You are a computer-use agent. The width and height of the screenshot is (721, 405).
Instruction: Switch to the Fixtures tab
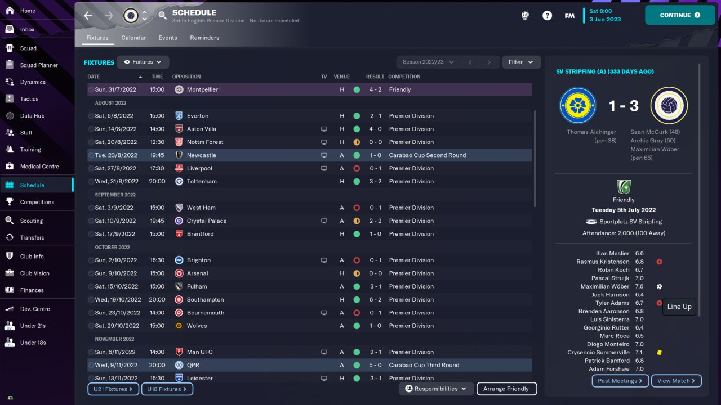97,38
